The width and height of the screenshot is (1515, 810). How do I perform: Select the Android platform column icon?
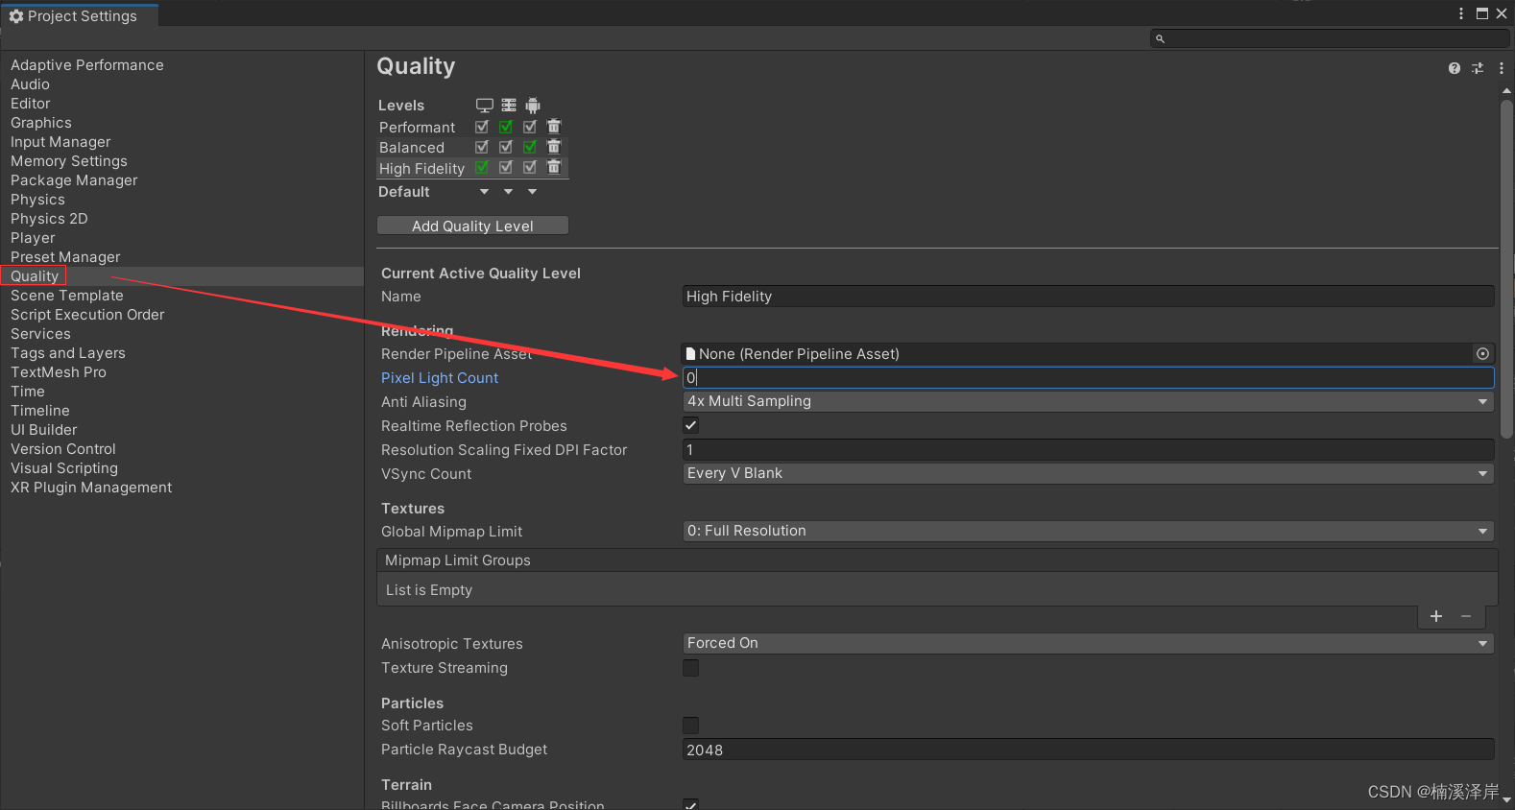(533, 106)
